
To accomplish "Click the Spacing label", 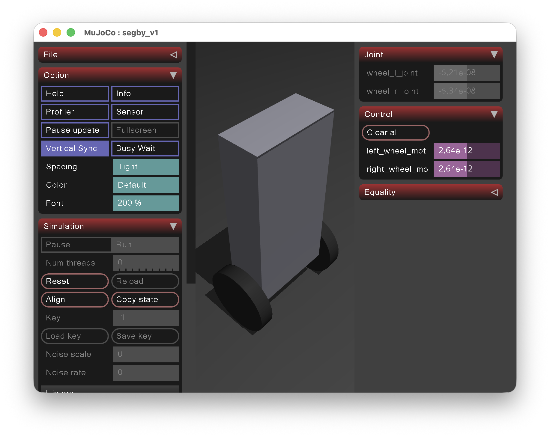I will [61, 167].
